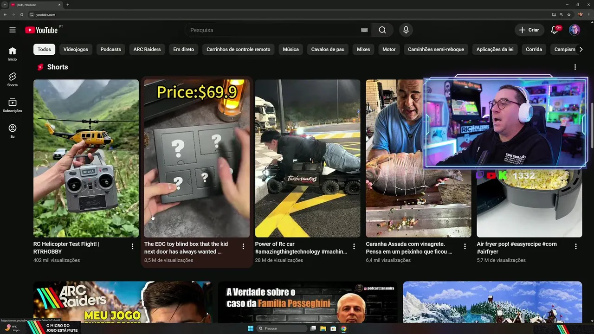Open the Eu sidebar page
The width and height of the screenshot is (594, 334).
tap(13, 131)
